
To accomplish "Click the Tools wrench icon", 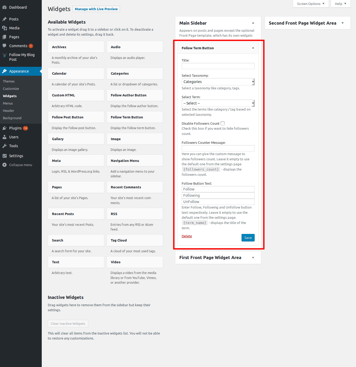I will click(4, 146).
